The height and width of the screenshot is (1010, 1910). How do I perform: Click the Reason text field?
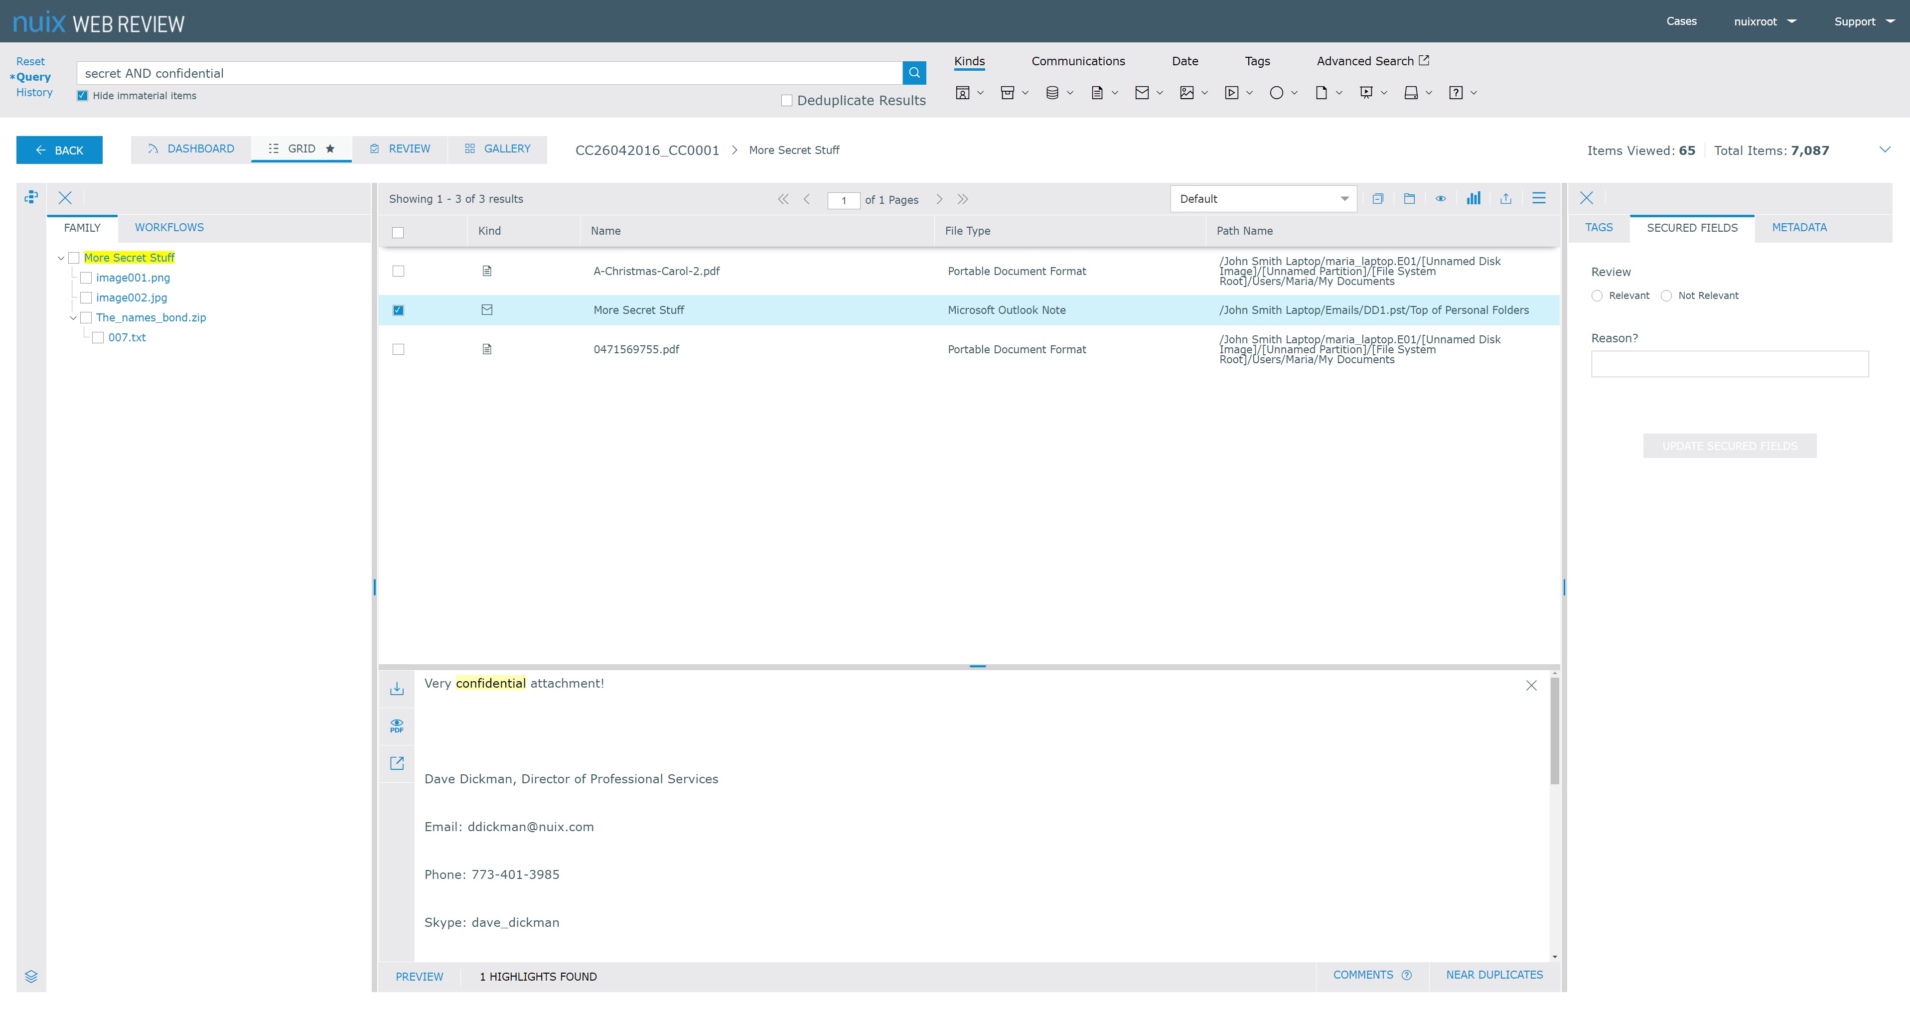[1729, 364]
